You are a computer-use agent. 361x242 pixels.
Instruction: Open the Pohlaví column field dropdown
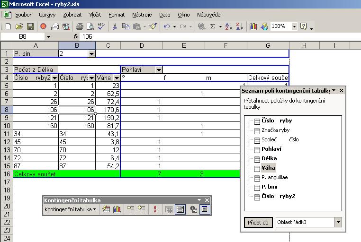tap(159, 70)
